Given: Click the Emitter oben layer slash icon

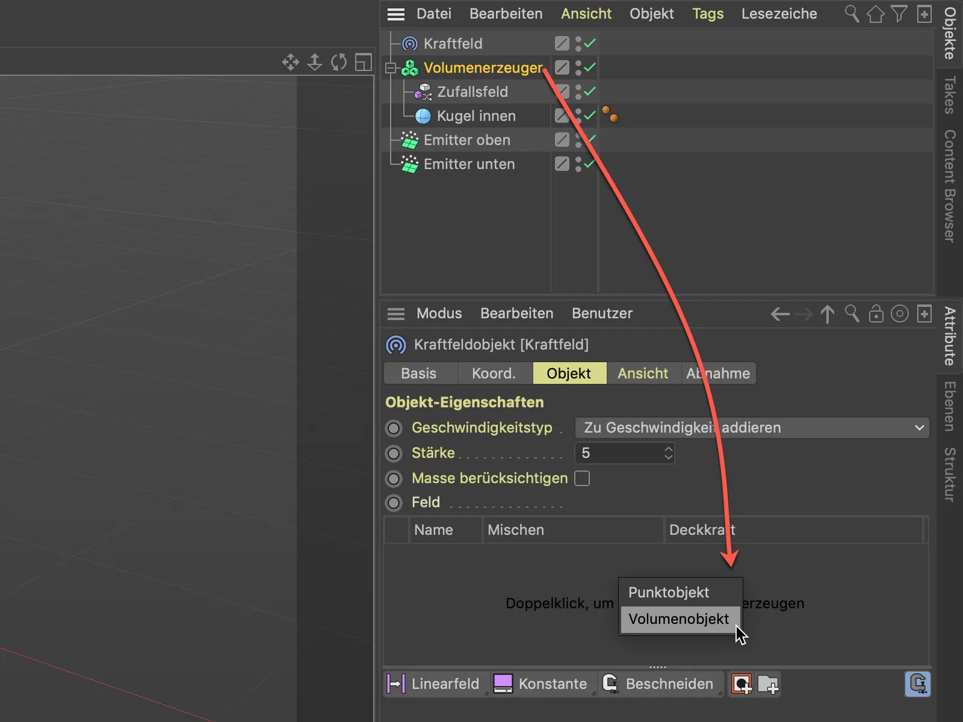Looking at the screenshot, I should tap(562, 140).
